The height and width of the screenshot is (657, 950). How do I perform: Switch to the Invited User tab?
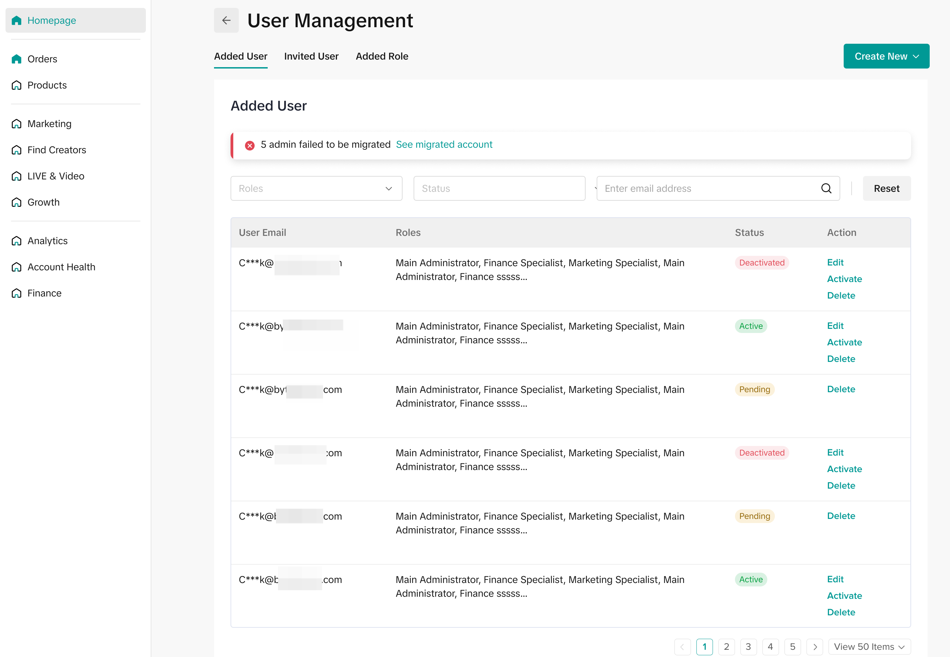[x=311, y=56]
